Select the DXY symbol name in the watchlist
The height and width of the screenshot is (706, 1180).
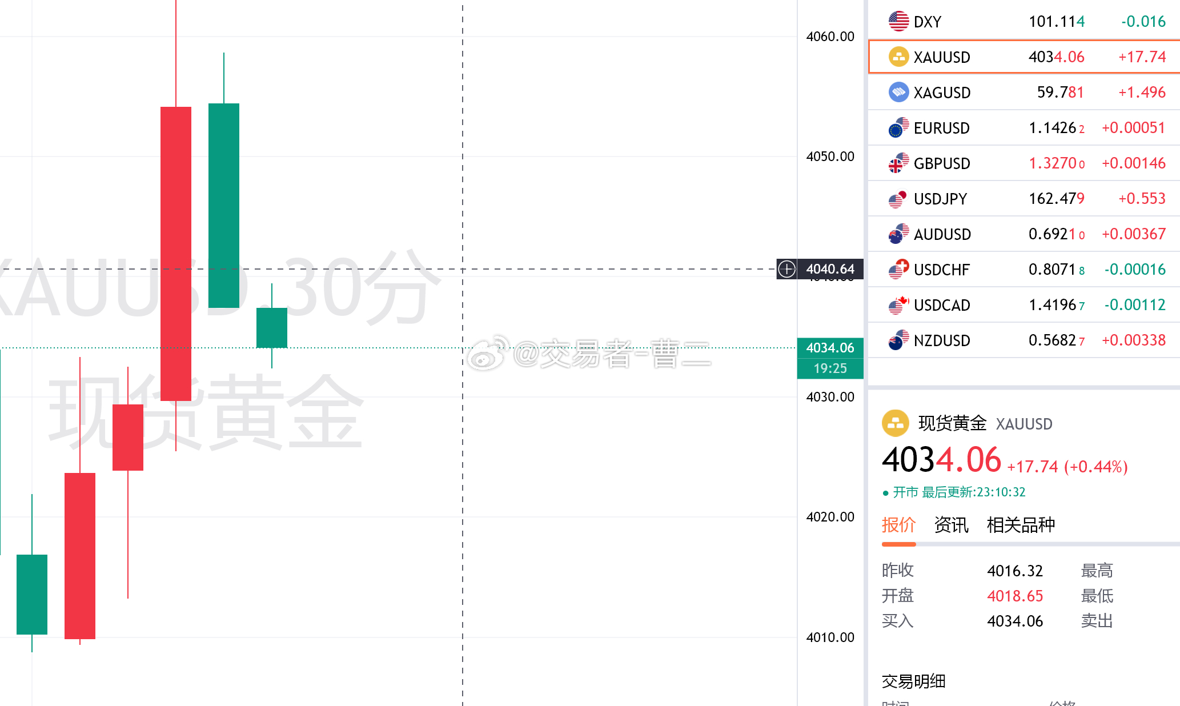(x=928, y=22)
